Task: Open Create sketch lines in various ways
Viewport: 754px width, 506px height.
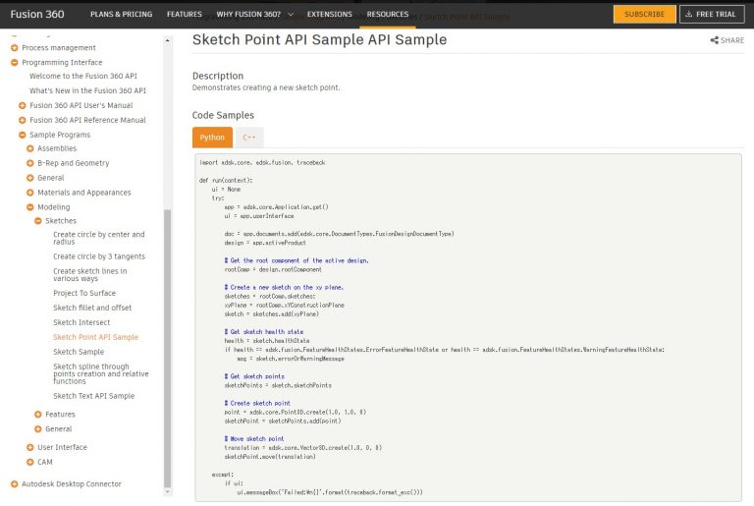Action: pyautogui.click(x=90, y=275)
